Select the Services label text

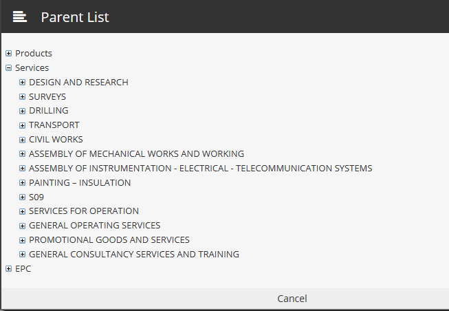coord(32,68)
